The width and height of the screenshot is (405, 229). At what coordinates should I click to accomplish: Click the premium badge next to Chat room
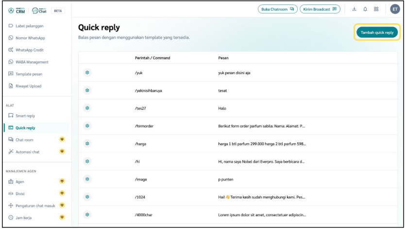click(x=62, y=140)
